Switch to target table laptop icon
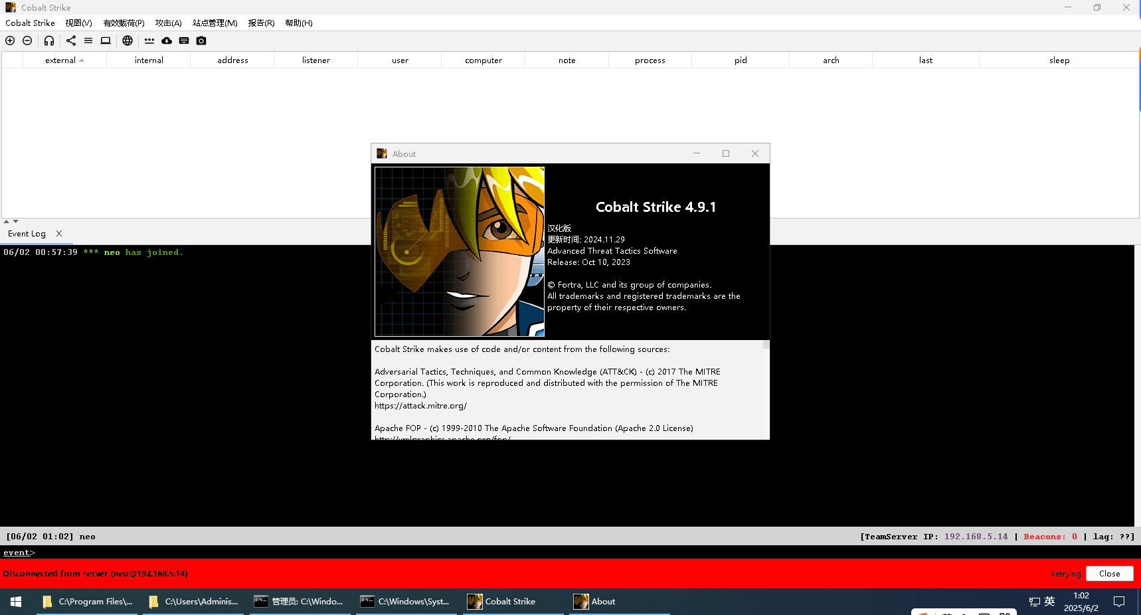1141x615 pixels. (106, 41)
